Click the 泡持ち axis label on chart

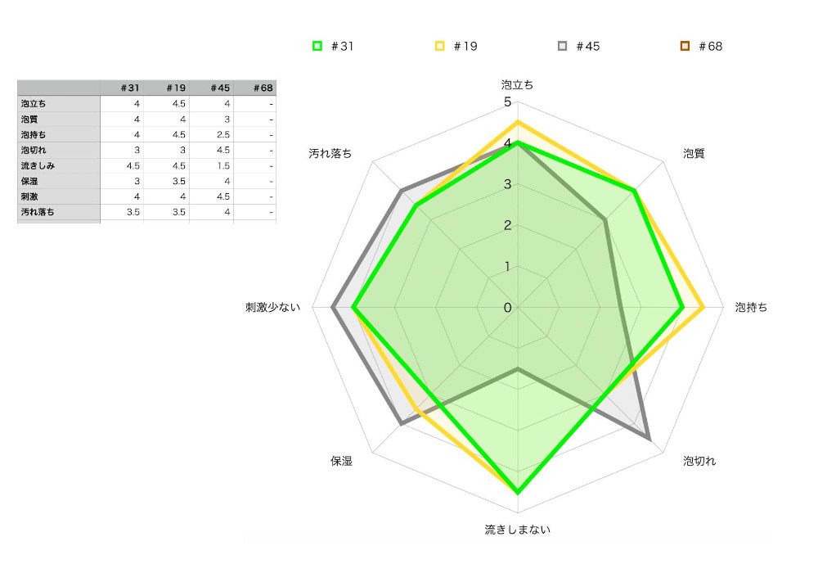pos(751,308)
